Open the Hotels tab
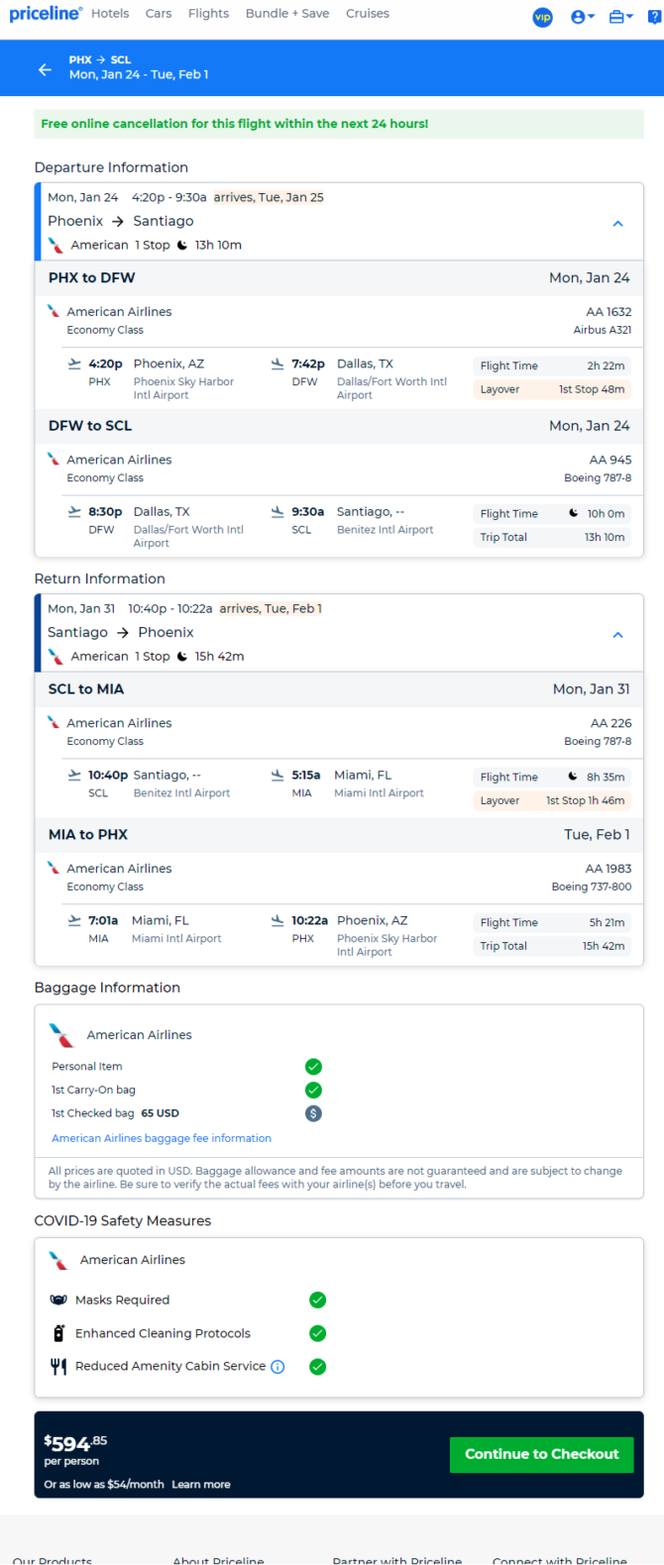The height and width of the screenshot is (1565, 664). point(110,14)
